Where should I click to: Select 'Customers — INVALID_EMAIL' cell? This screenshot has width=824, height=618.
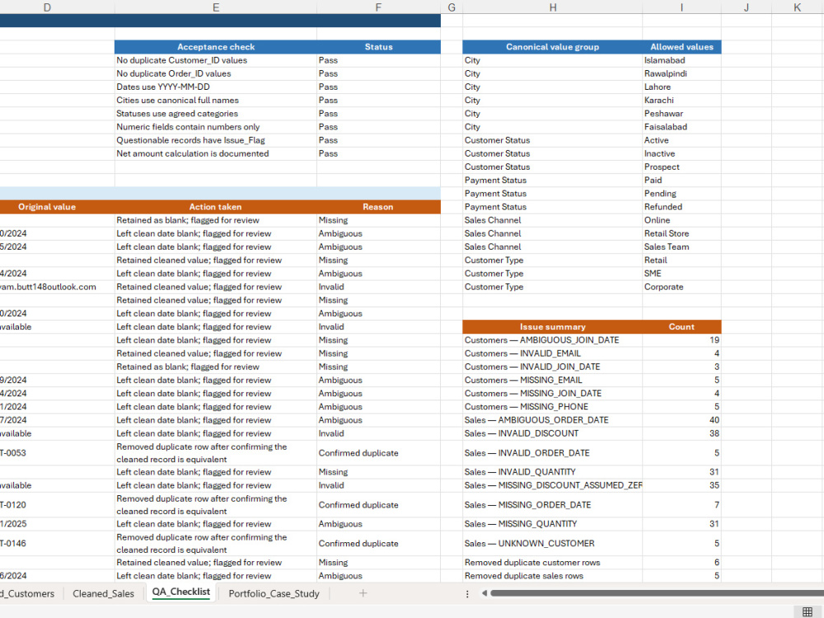pyautogui.click(x=552, y=353)
